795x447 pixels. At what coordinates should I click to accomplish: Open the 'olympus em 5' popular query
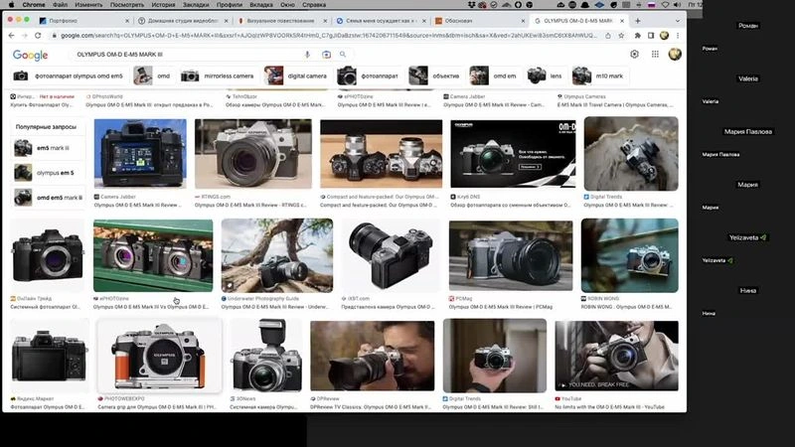48,173
